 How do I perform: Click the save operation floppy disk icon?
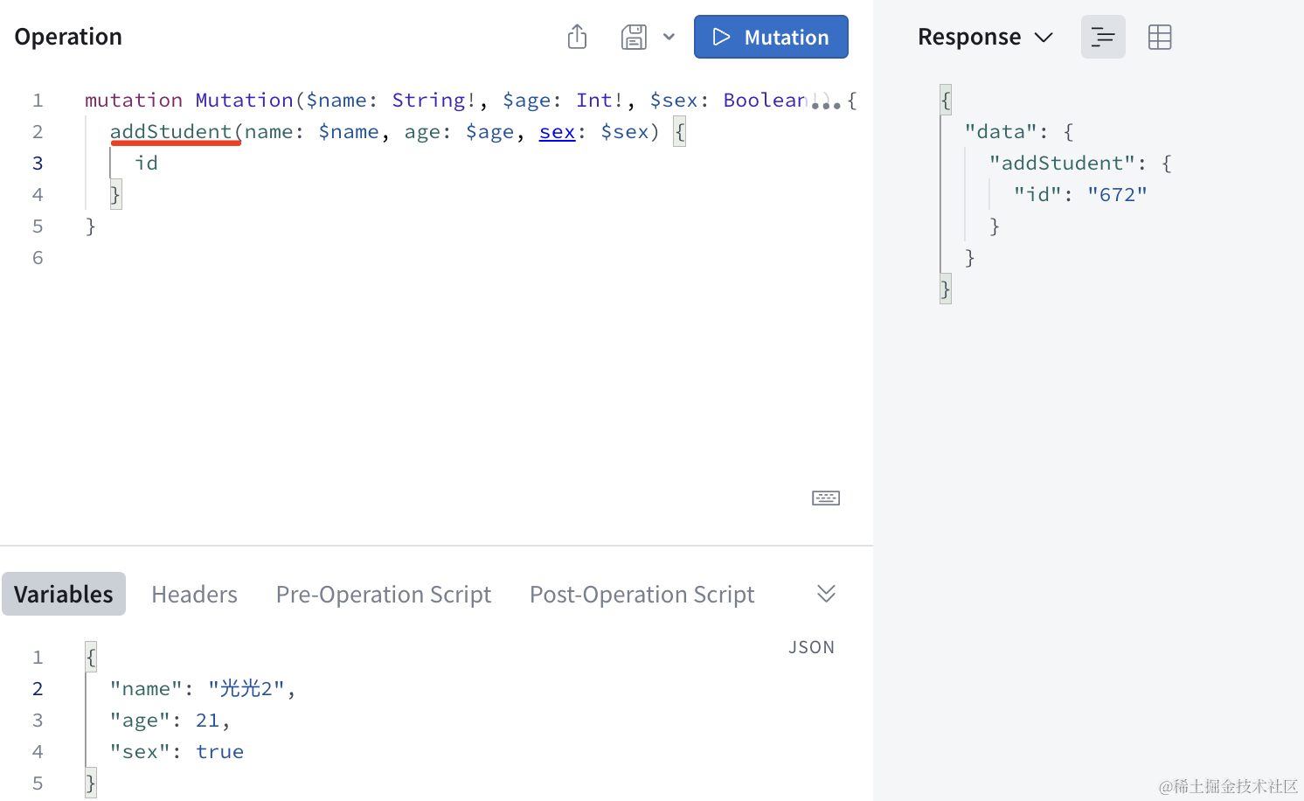click(634, 37)
